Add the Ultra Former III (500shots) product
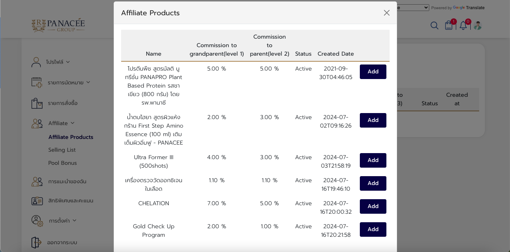Viewport: 510px width, 252px height. [373, 160]
